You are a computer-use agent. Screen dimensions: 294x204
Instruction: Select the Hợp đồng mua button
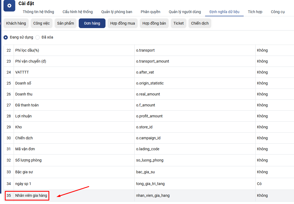click(123, 23)
